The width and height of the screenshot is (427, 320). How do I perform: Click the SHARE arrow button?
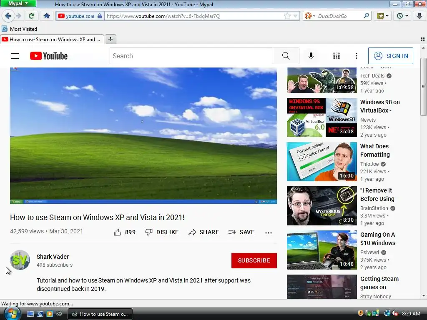[x=203, y=232]
